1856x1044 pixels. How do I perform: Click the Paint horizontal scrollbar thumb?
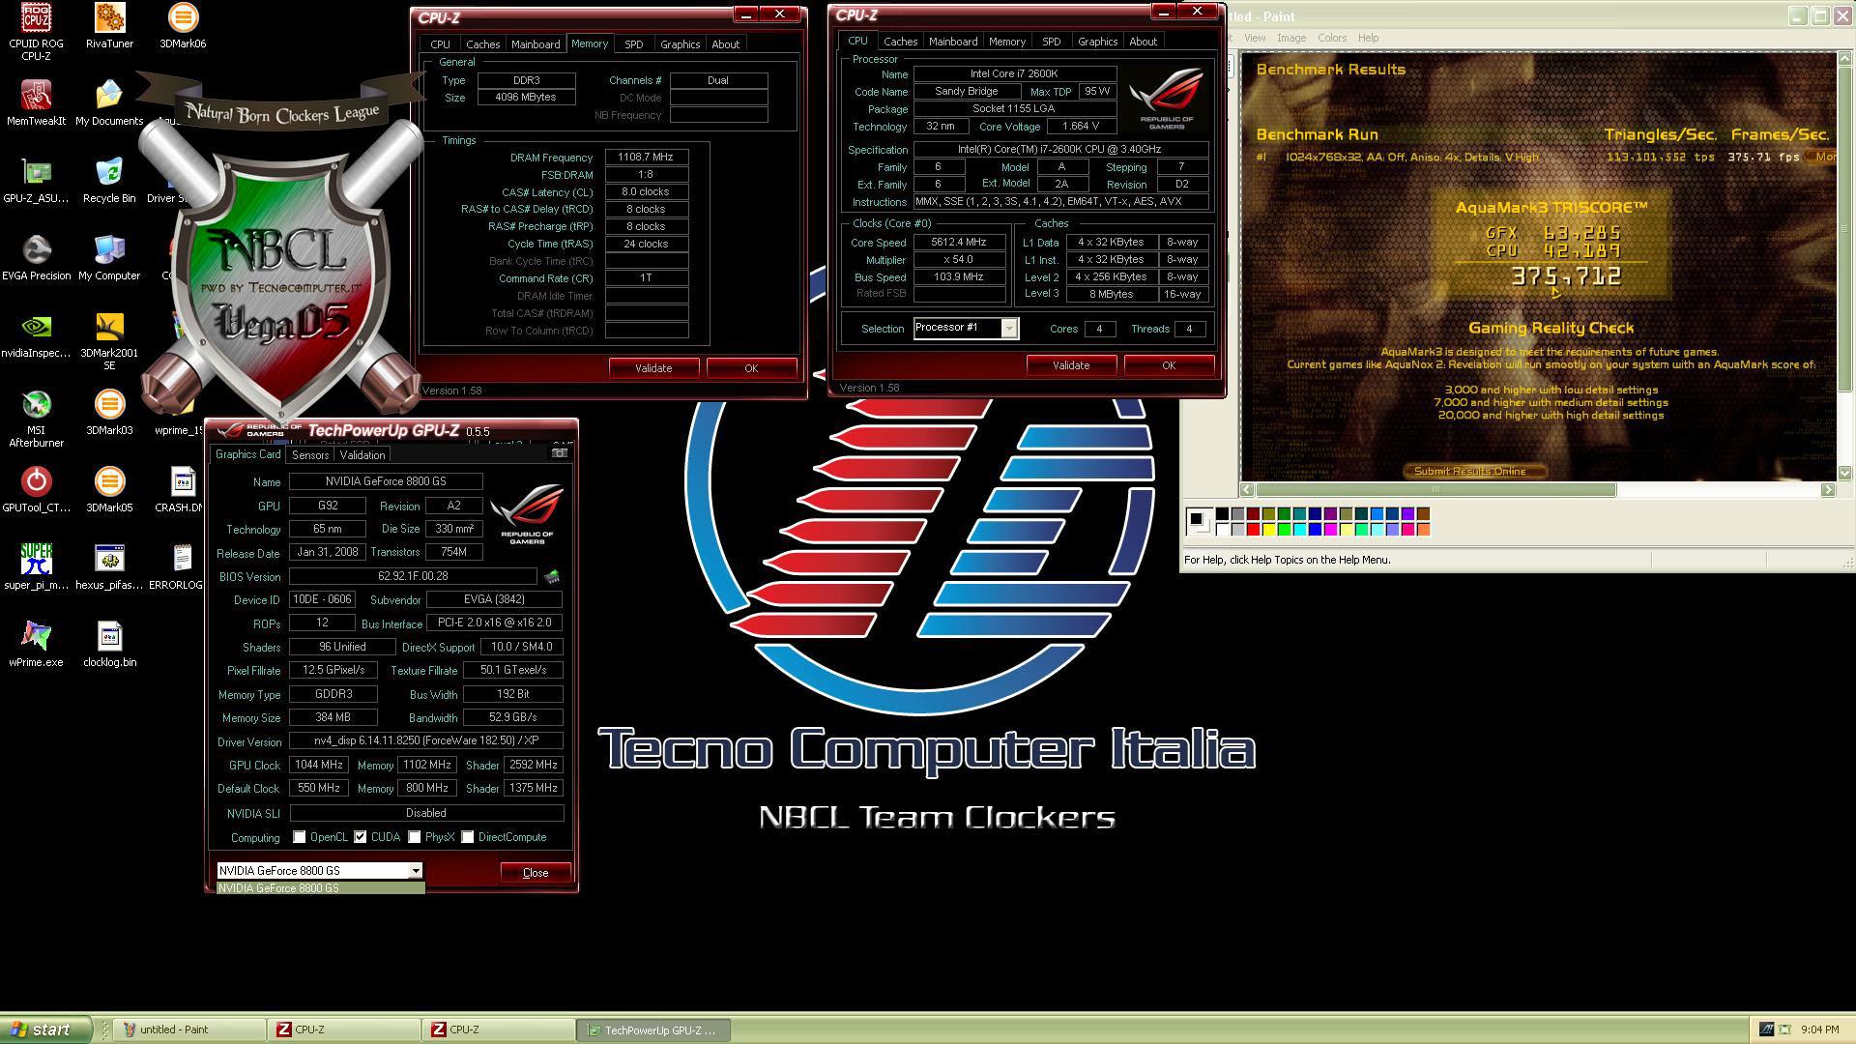[x=1435, y=490]
